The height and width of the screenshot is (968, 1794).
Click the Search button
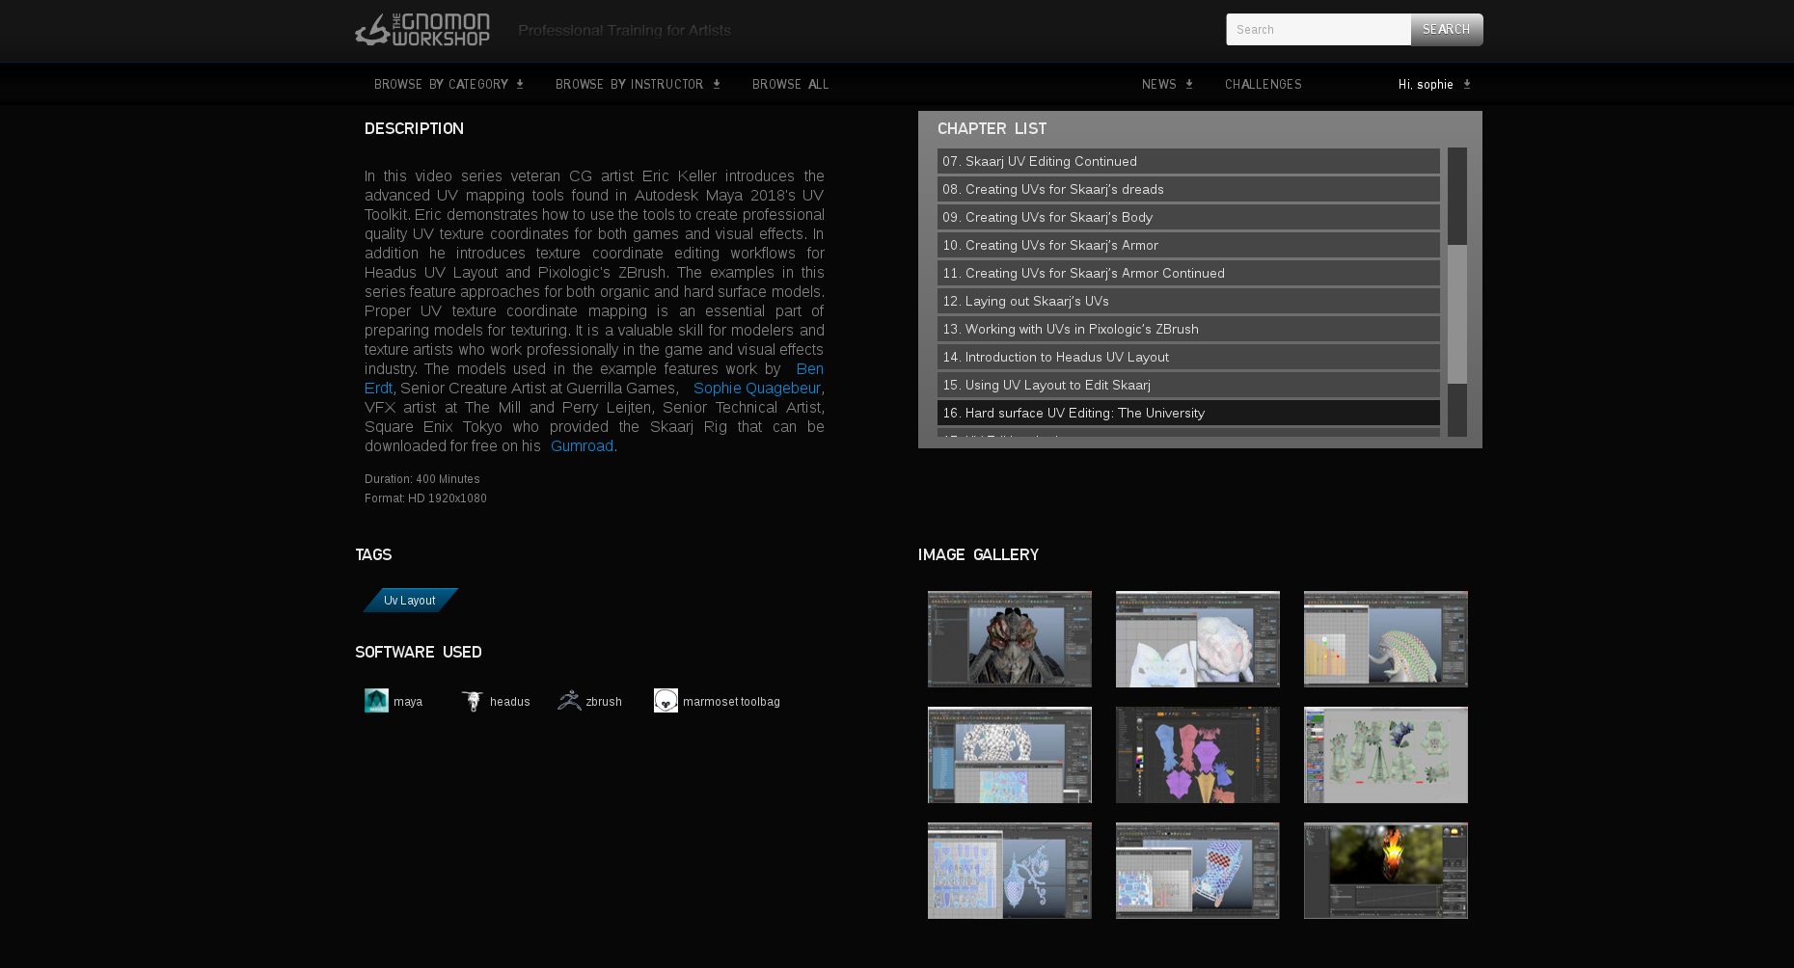[1447, 29]
